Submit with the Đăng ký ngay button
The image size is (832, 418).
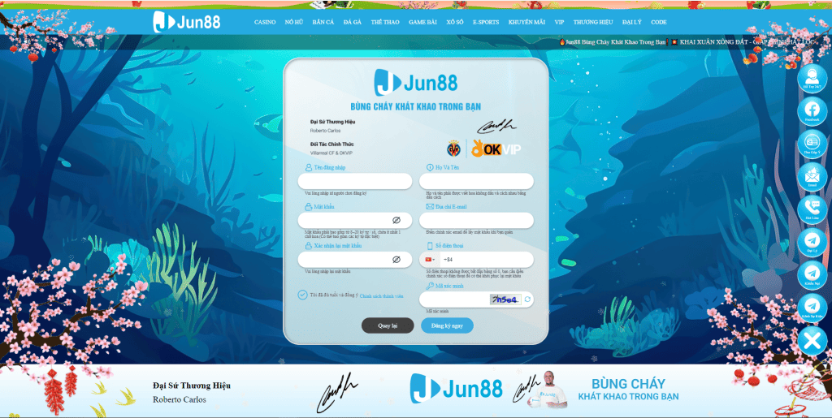[447, 325]
